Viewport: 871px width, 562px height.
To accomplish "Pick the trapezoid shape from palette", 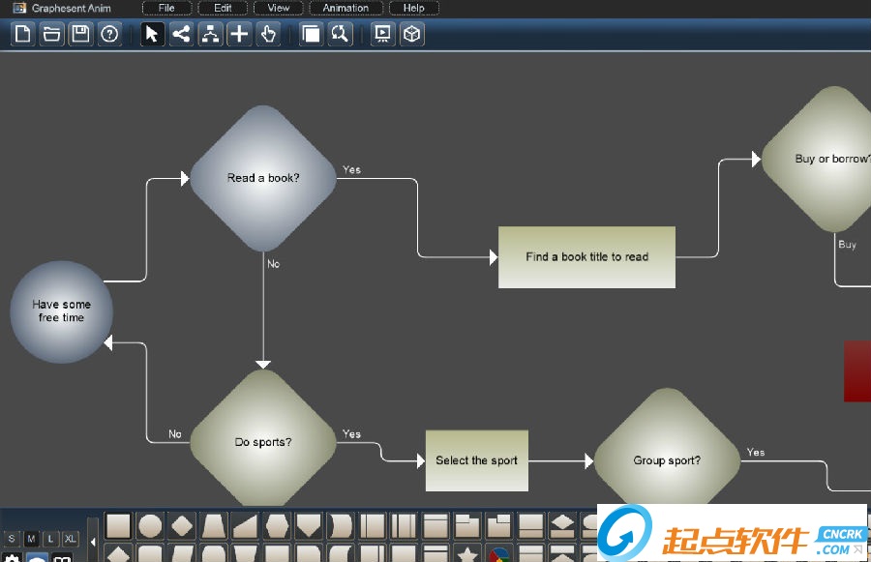I will tap(213, 526).
